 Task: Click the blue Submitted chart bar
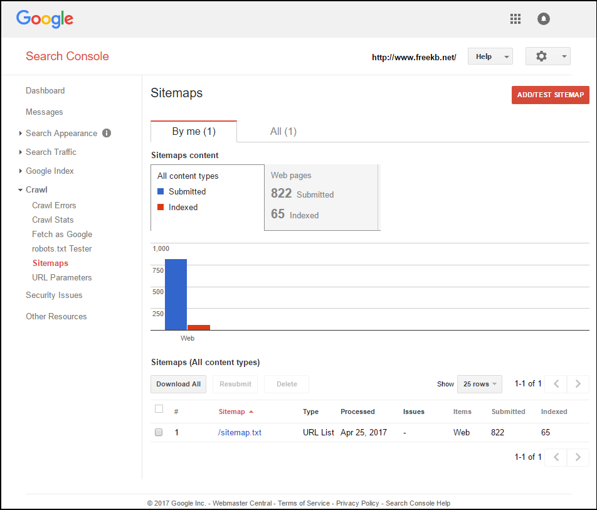pyautogui.click(x=176, y=294)
